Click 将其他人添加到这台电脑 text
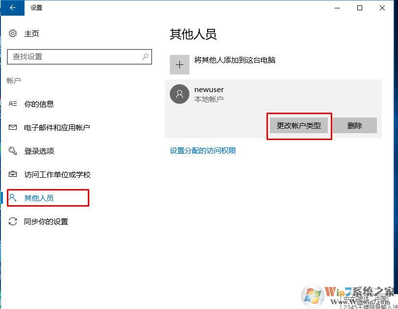The image size is (398, 309). pos(235,60)
